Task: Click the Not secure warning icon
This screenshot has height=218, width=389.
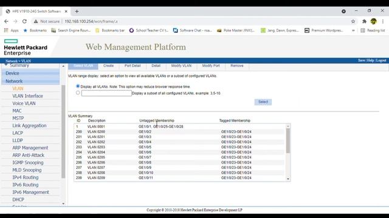Action: [36, 22]
